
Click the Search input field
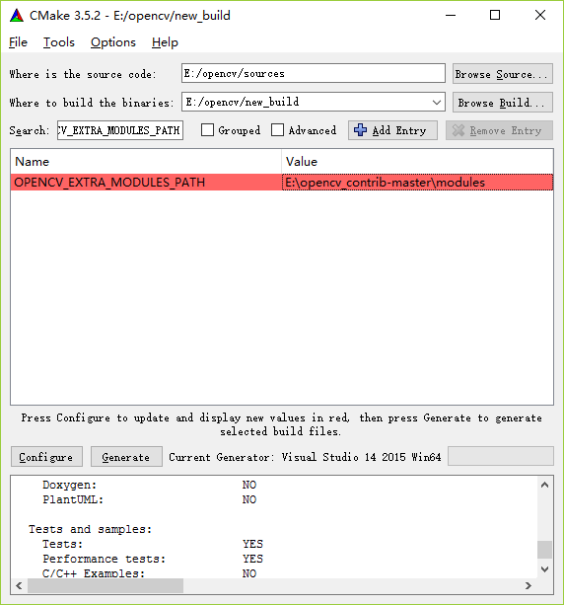(120, 130)
